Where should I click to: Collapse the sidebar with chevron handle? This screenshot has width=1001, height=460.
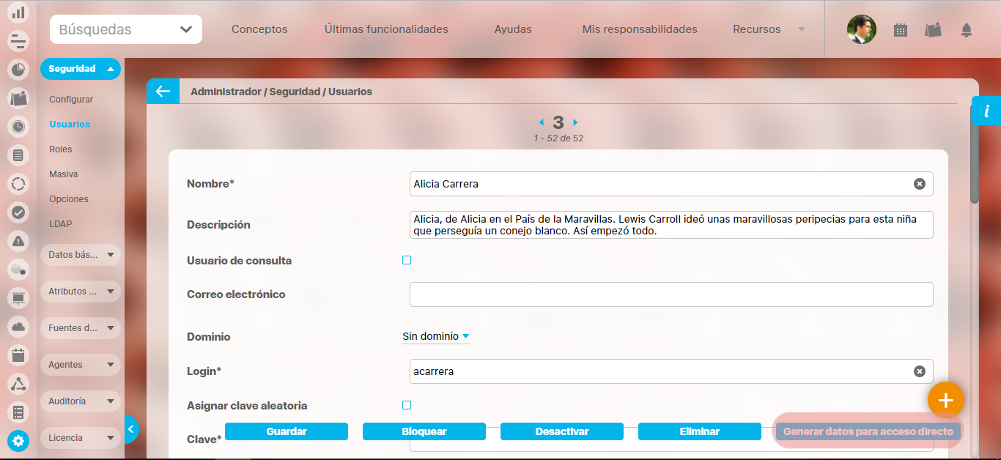coord(130,430)
